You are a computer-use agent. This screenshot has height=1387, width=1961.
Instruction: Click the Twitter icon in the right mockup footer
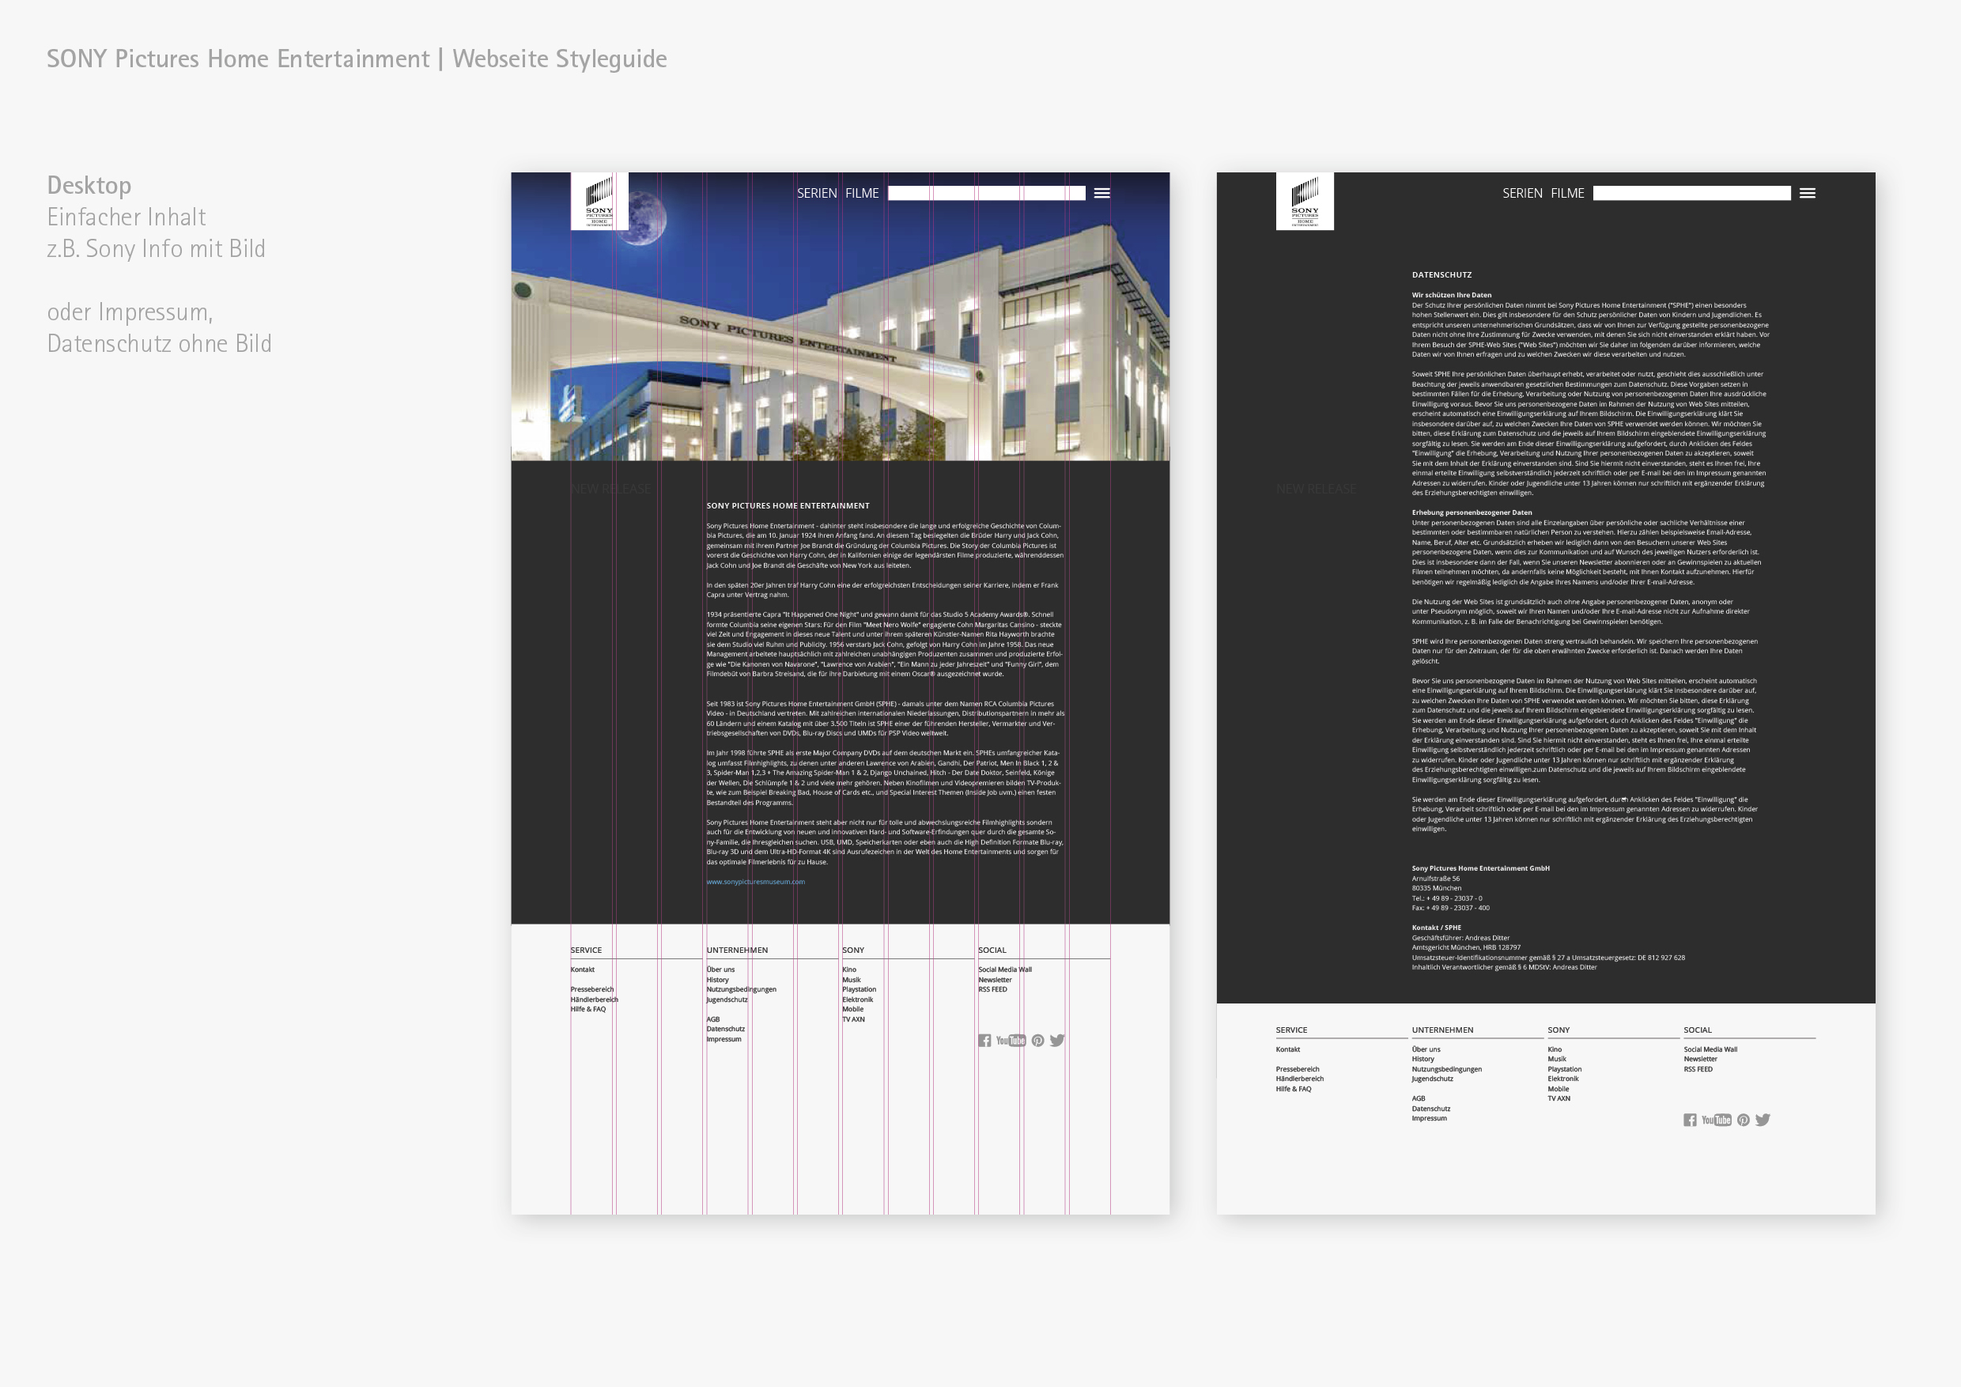click(1763, 1120)
